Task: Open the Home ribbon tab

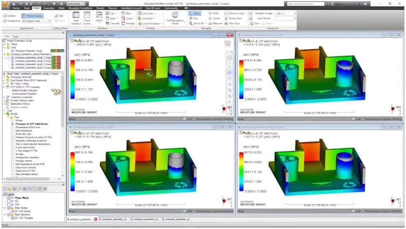Action: 16,8
